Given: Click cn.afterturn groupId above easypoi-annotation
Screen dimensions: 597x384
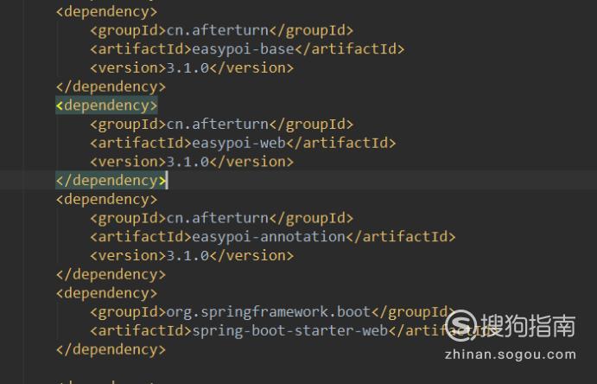Looking at the screenshot, I should click(221, 218).
